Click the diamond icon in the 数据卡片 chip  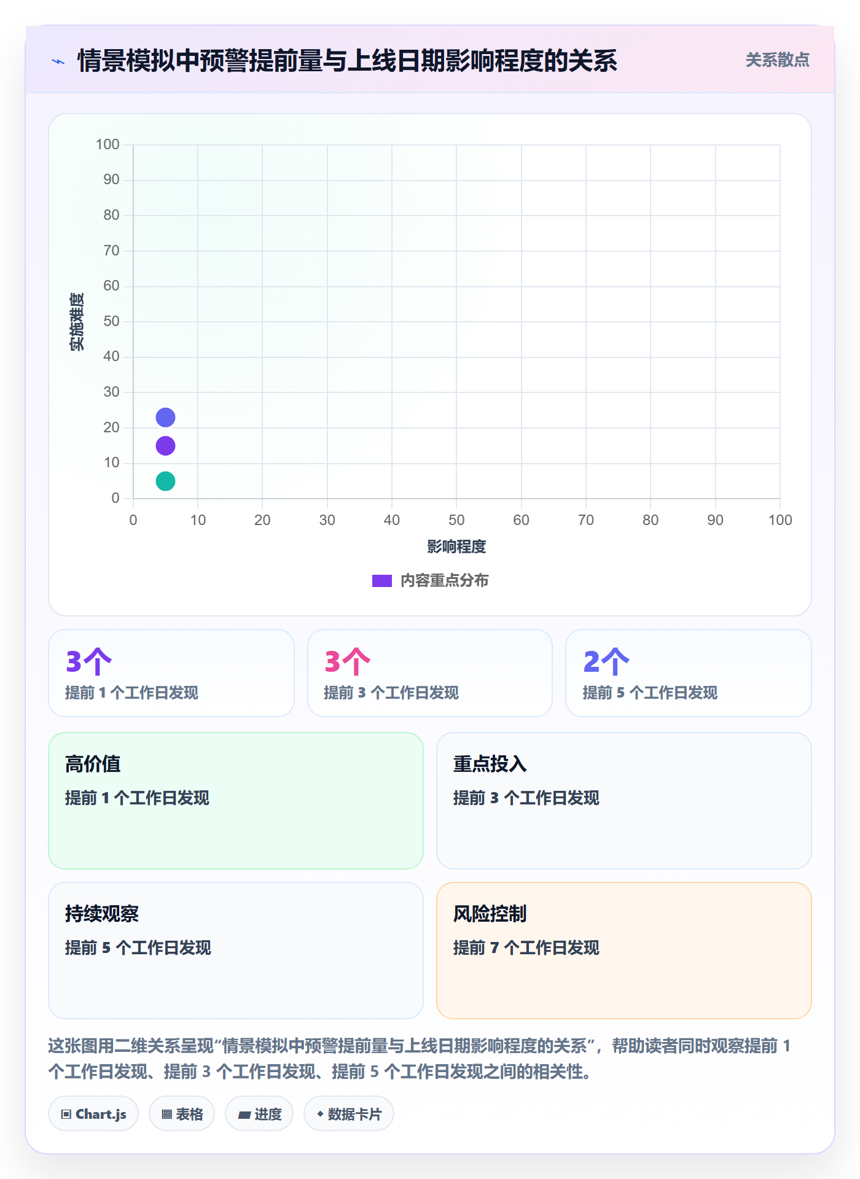[x=320, y=1114]
